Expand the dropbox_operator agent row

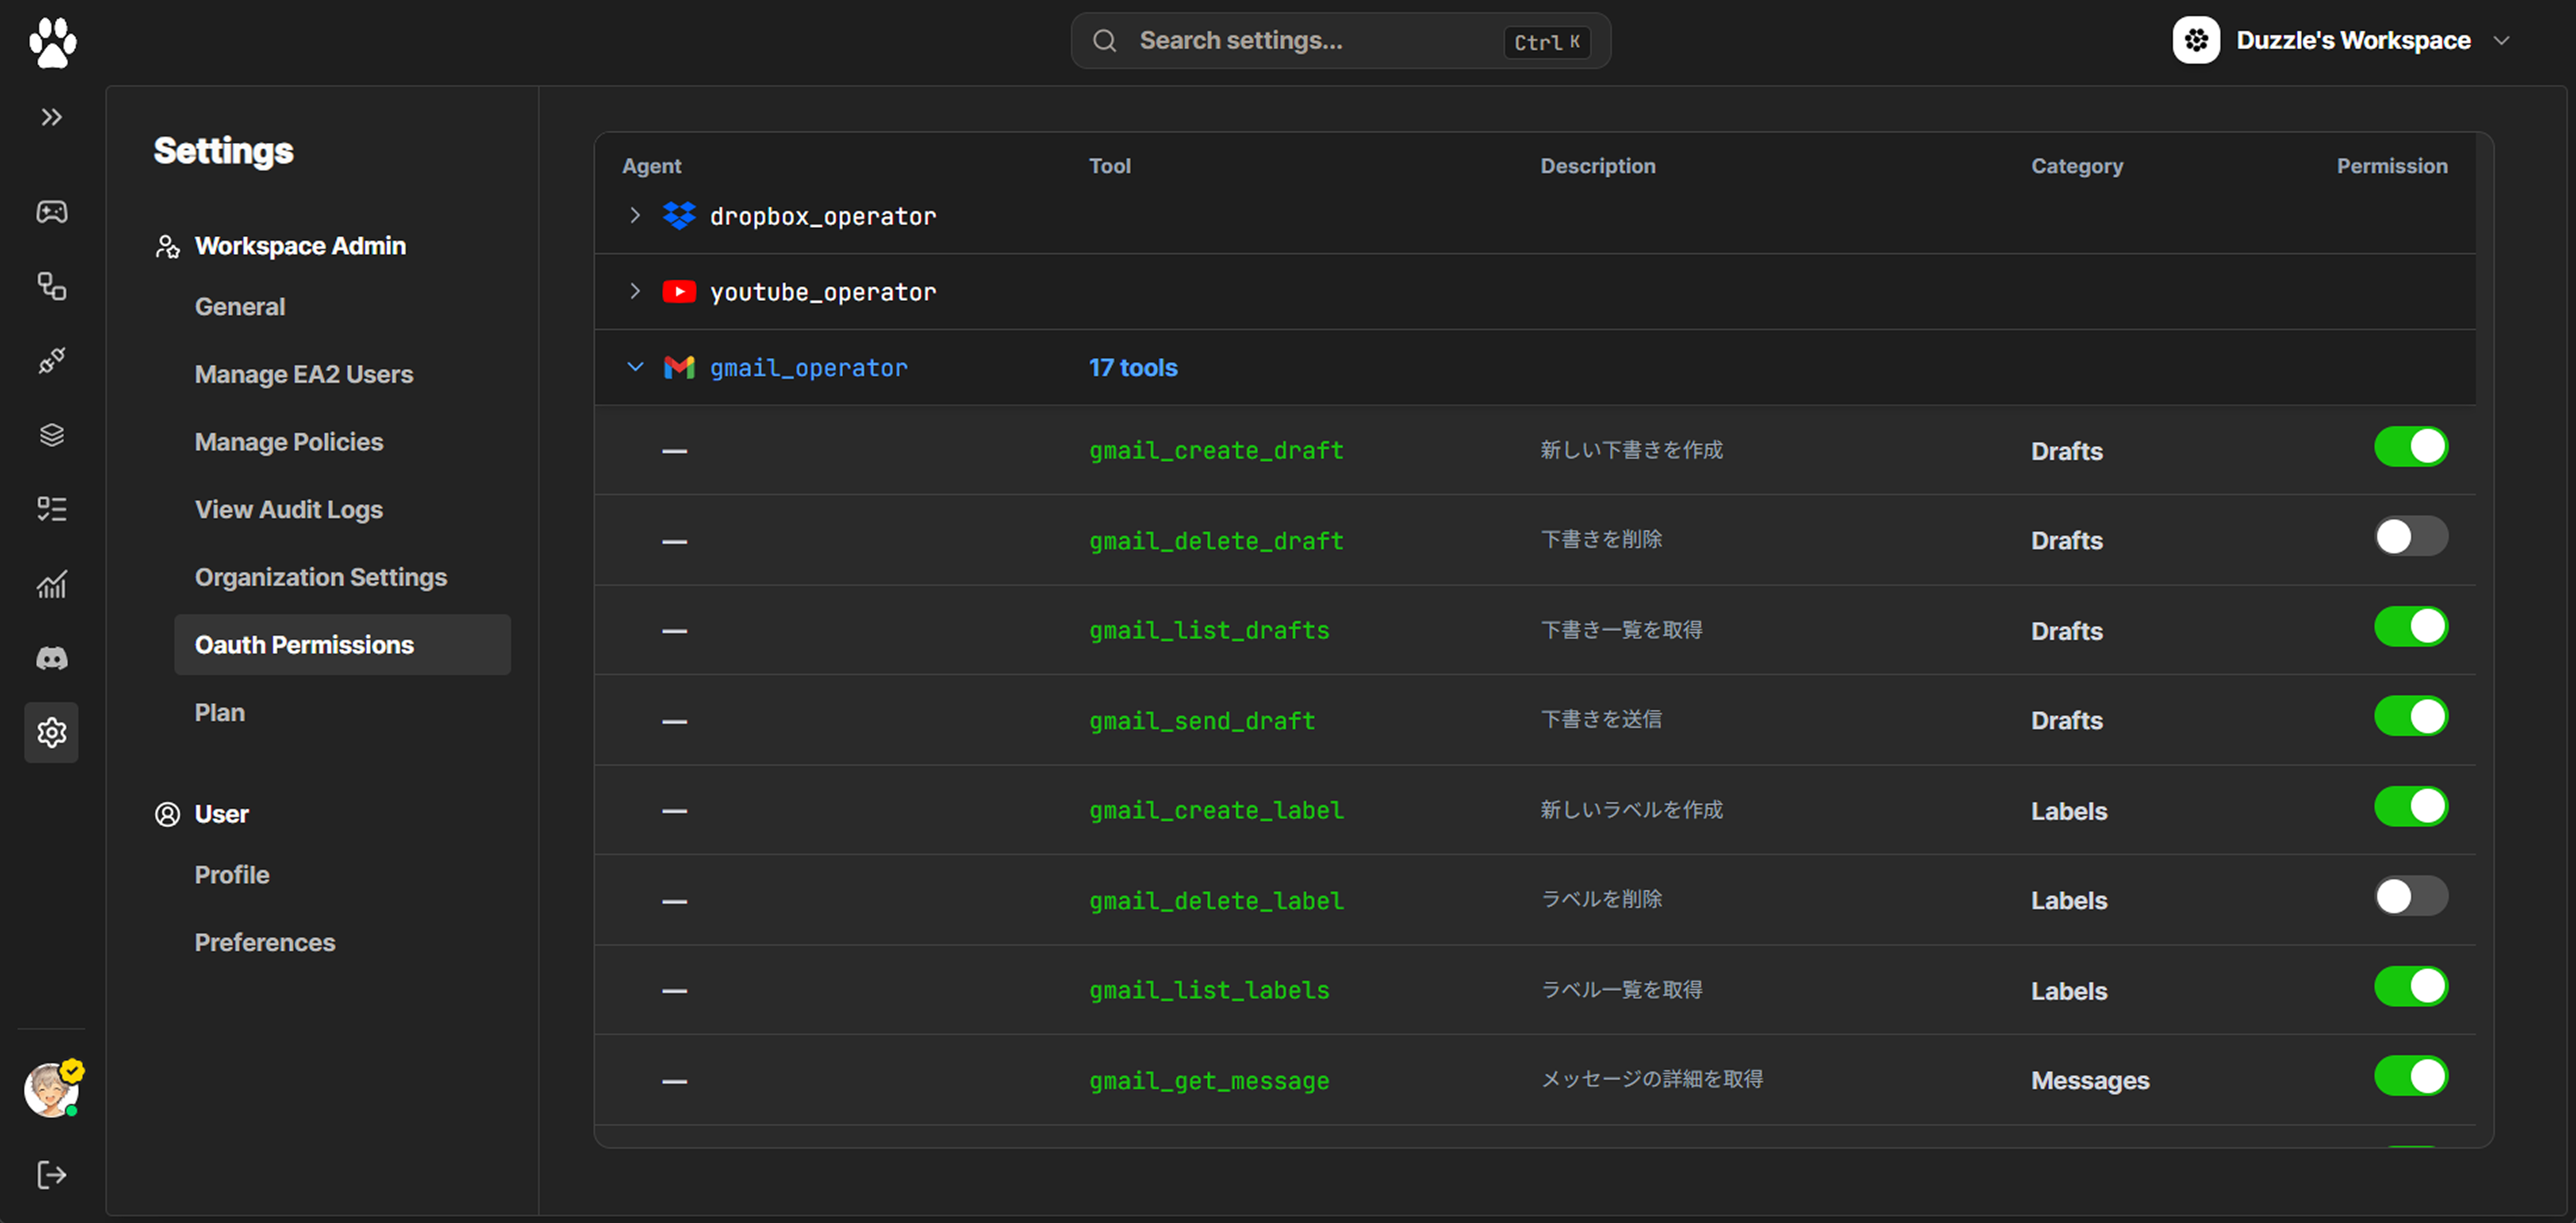click(635, 215)
